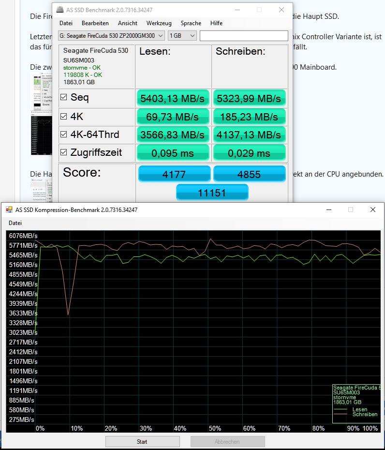Toggle the 4K test checkbox
The height and width of the screenshot is (450, 385).
click(x=64, y=116)
